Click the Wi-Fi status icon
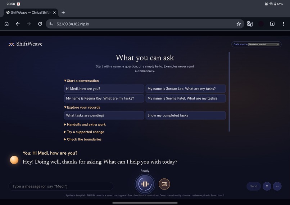 click(271, 4)
